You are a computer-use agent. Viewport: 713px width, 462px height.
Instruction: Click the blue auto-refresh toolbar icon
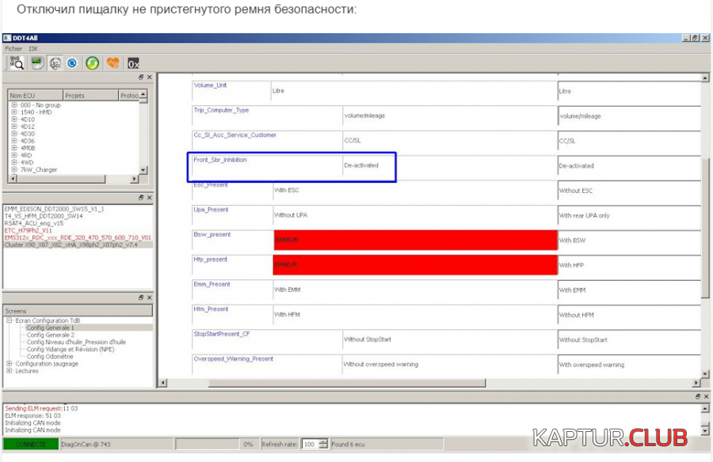click(72, 62)
